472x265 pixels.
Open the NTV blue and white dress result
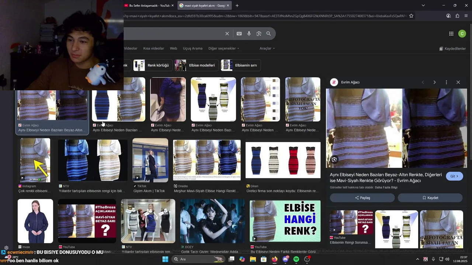click(x=93, y=160)
